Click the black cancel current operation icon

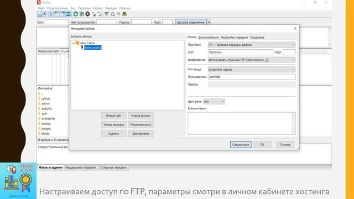(x=87, y=14)
